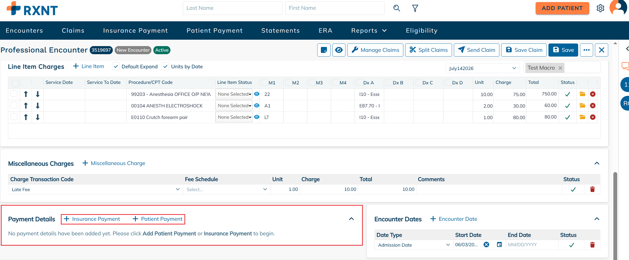Image resolution: width=629 pixels, height=260 pixels.
Task: Expand the Reports menu
Action: 369,30
